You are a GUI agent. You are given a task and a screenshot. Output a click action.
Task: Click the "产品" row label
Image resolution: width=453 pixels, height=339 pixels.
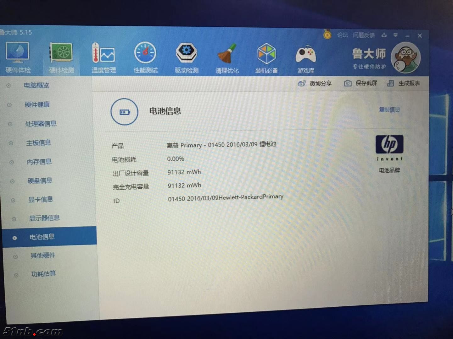pyautogui.click(x=118, y=146)
